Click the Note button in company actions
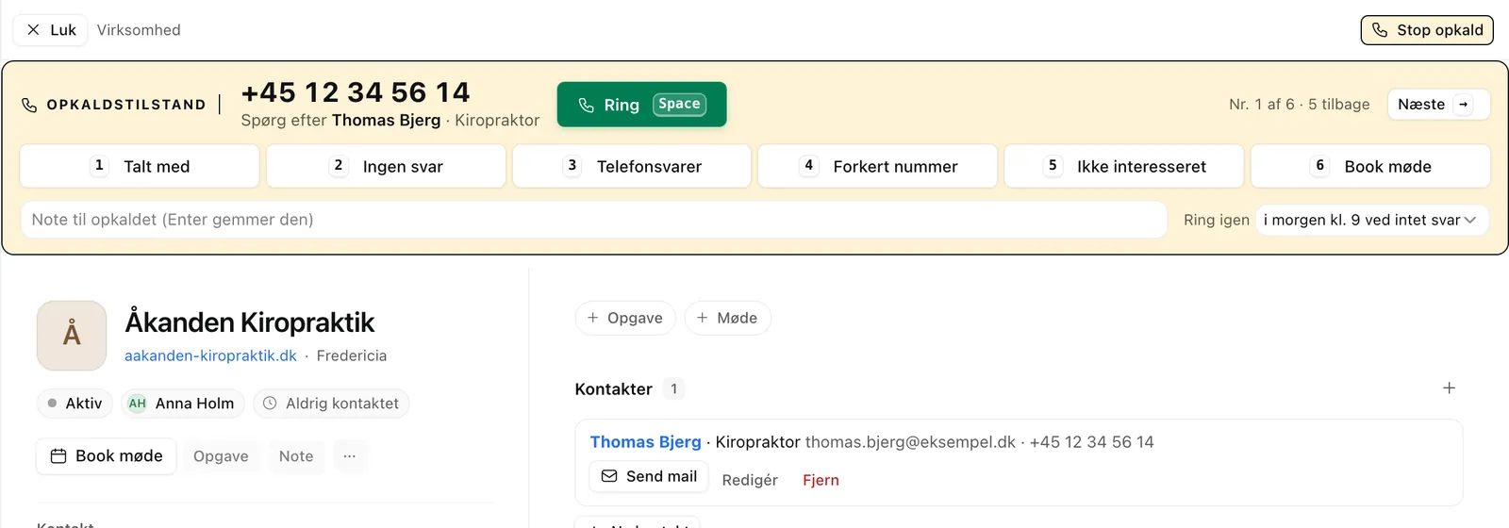The height and width of the screenshot is (528, 1509). 296,456
